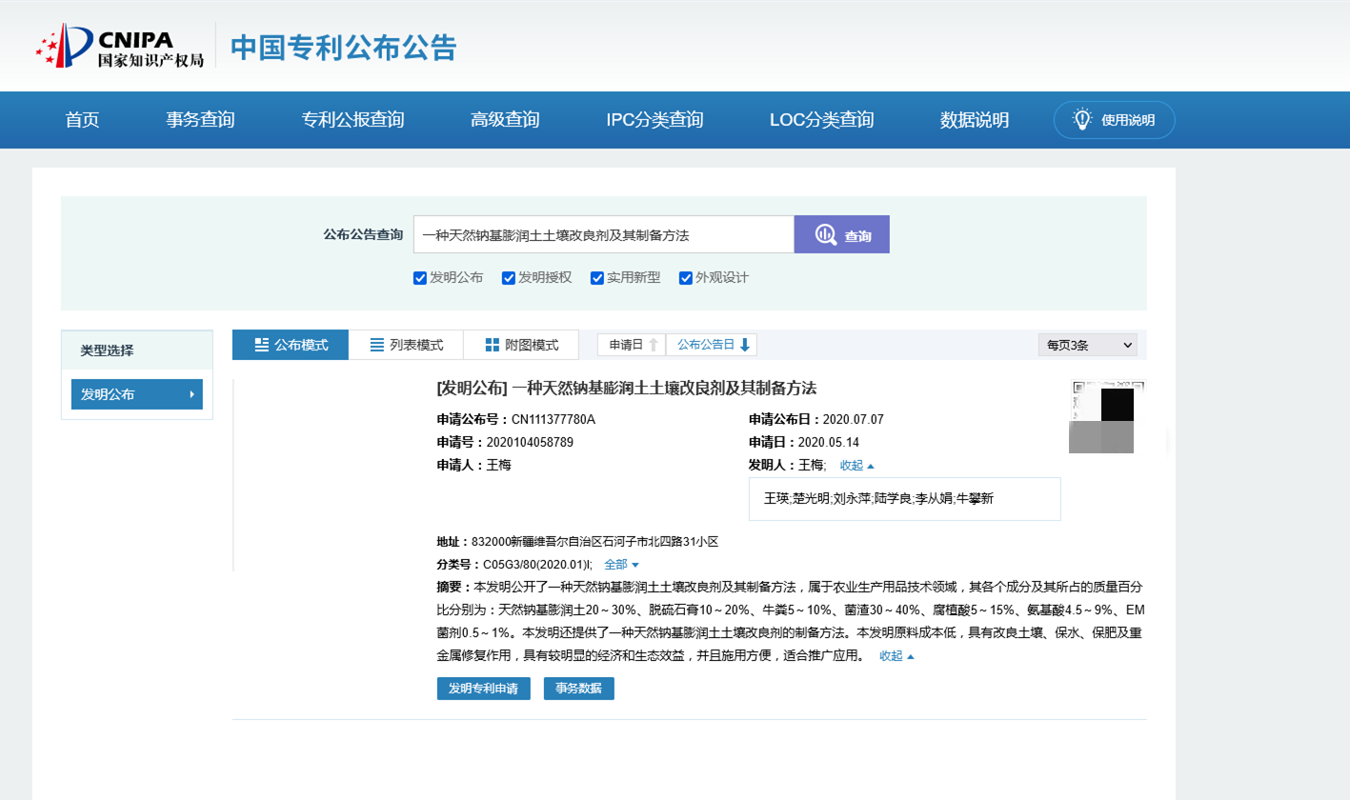Collapse the abstract with 收起

tap(897, 656)
